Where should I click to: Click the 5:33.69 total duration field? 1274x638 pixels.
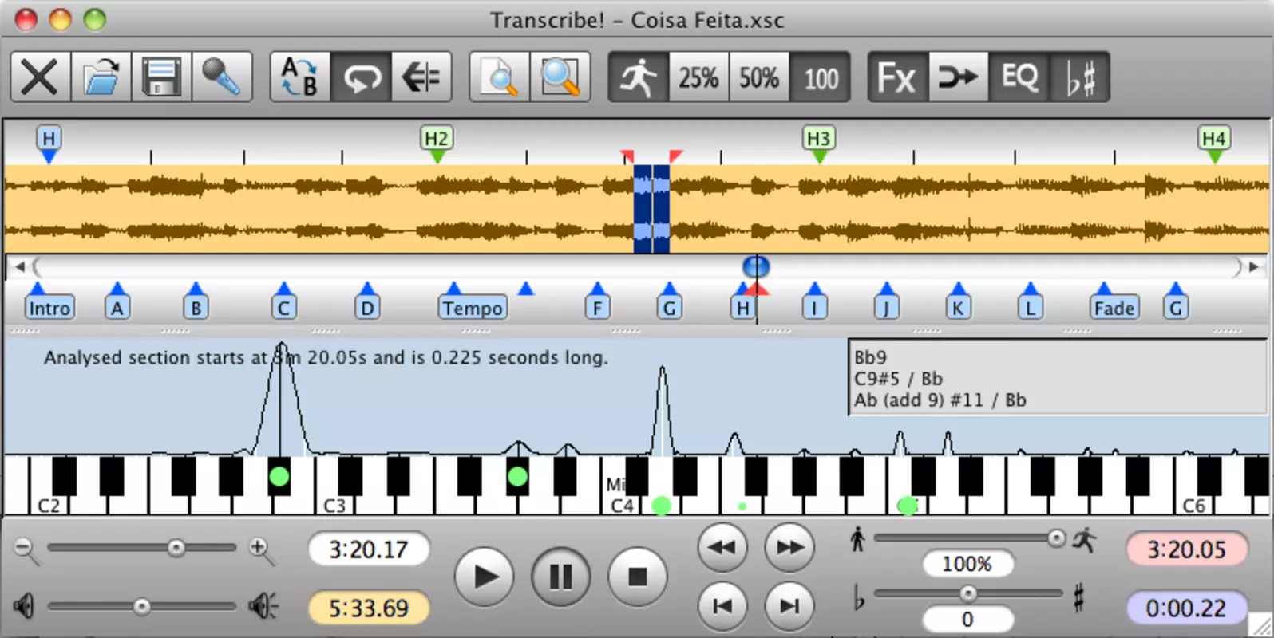click(x=368, y=608)
